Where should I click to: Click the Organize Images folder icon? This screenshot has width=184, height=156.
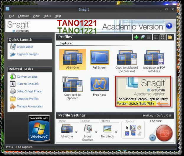coord(13,54)
